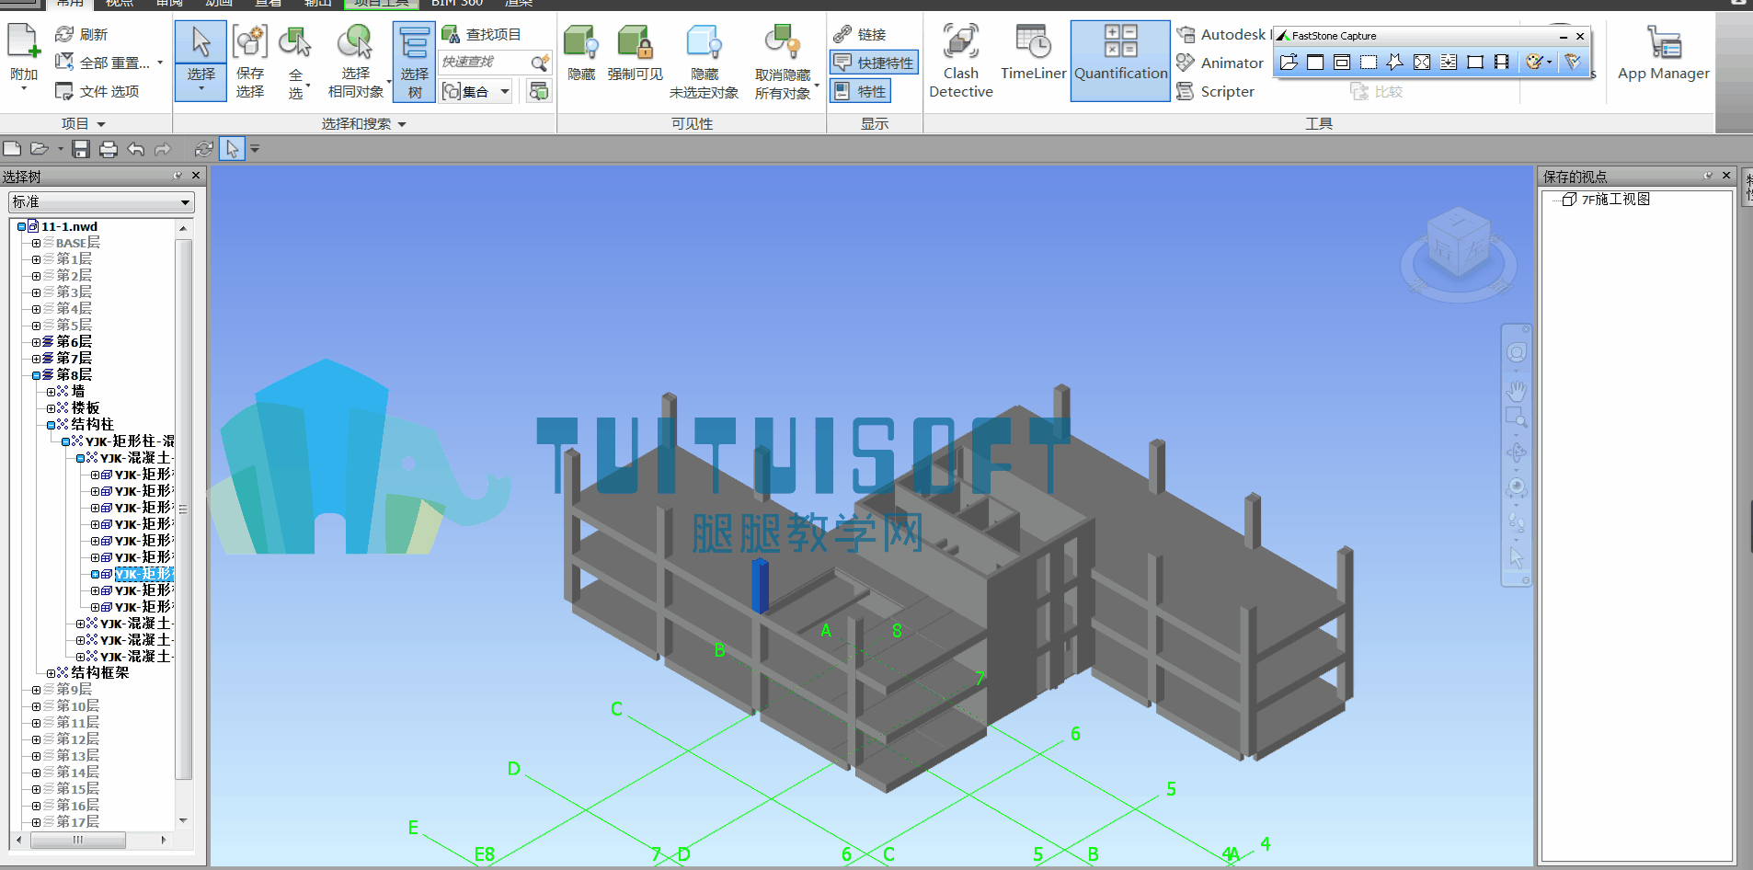The image size is (1753, 870).
Task: Expand the 第9层 tree node
Action: pyautogui.click(x=36, y=690)
